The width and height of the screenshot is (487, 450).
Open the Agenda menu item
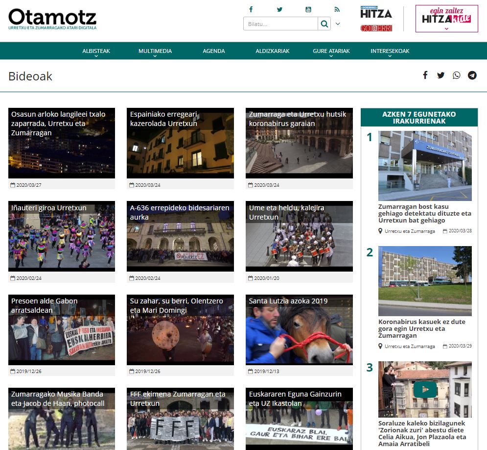214,51
